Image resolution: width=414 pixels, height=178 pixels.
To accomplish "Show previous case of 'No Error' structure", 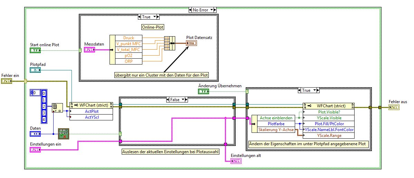I will click(190, 10).
